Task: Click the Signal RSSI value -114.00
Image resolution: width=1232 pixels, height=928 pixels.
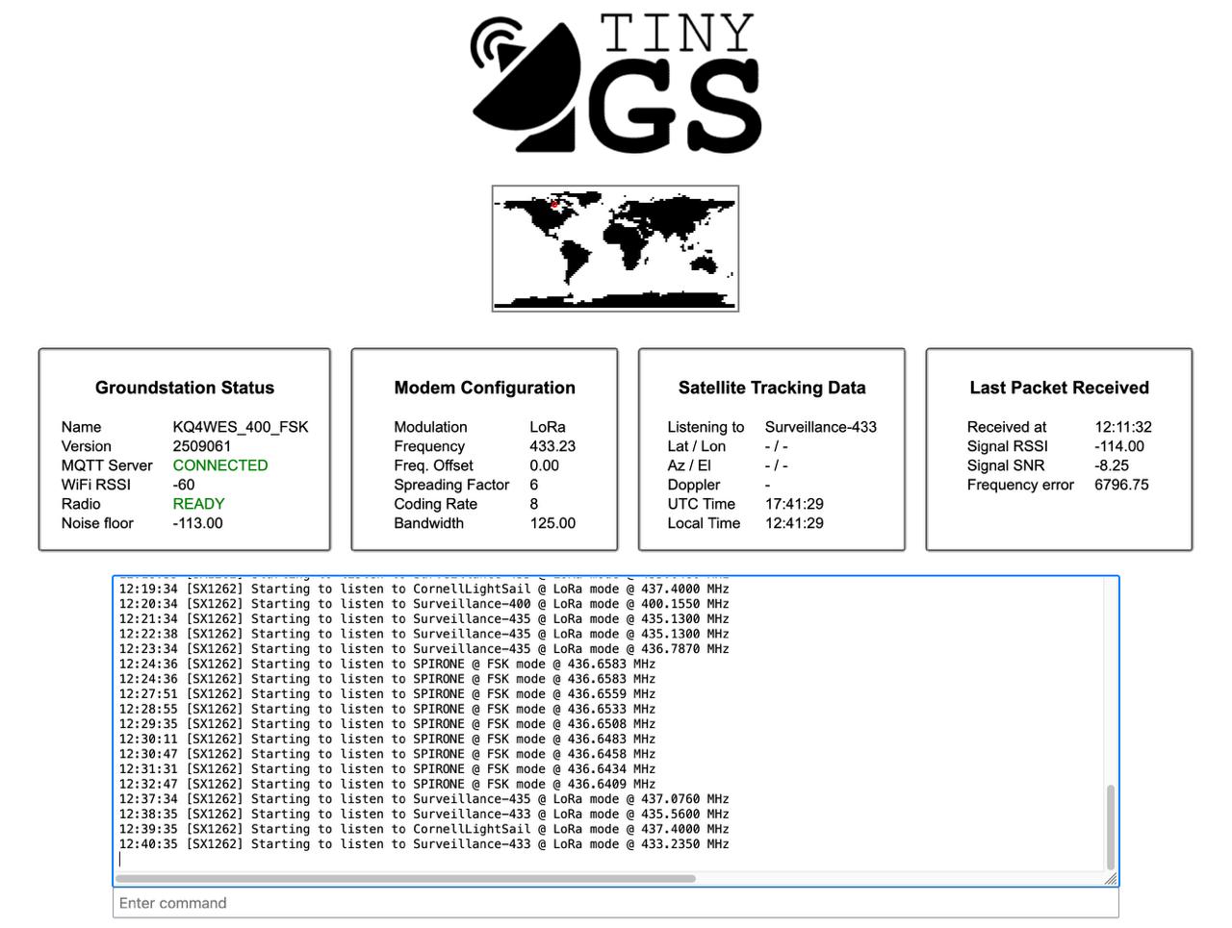Action: click(x=1119, y=446)
